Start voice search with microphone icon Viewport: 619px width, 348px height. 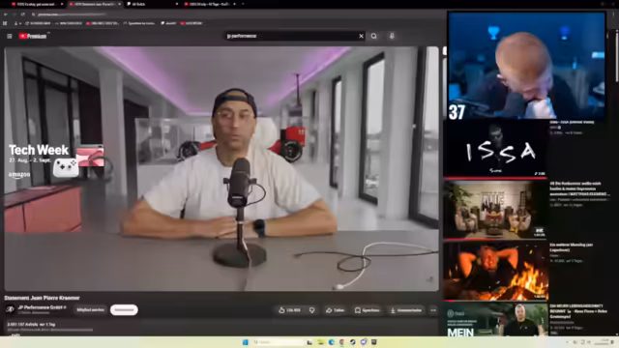click(x=392, y=36)
